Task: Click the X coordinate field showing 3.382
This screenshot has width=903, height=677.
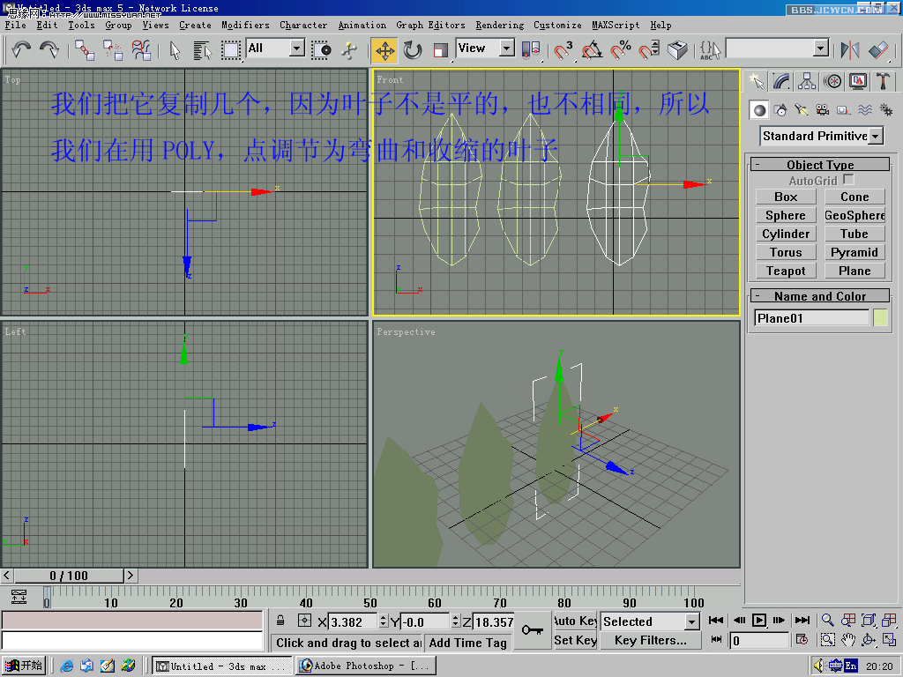Action: [x=354, y=621]
